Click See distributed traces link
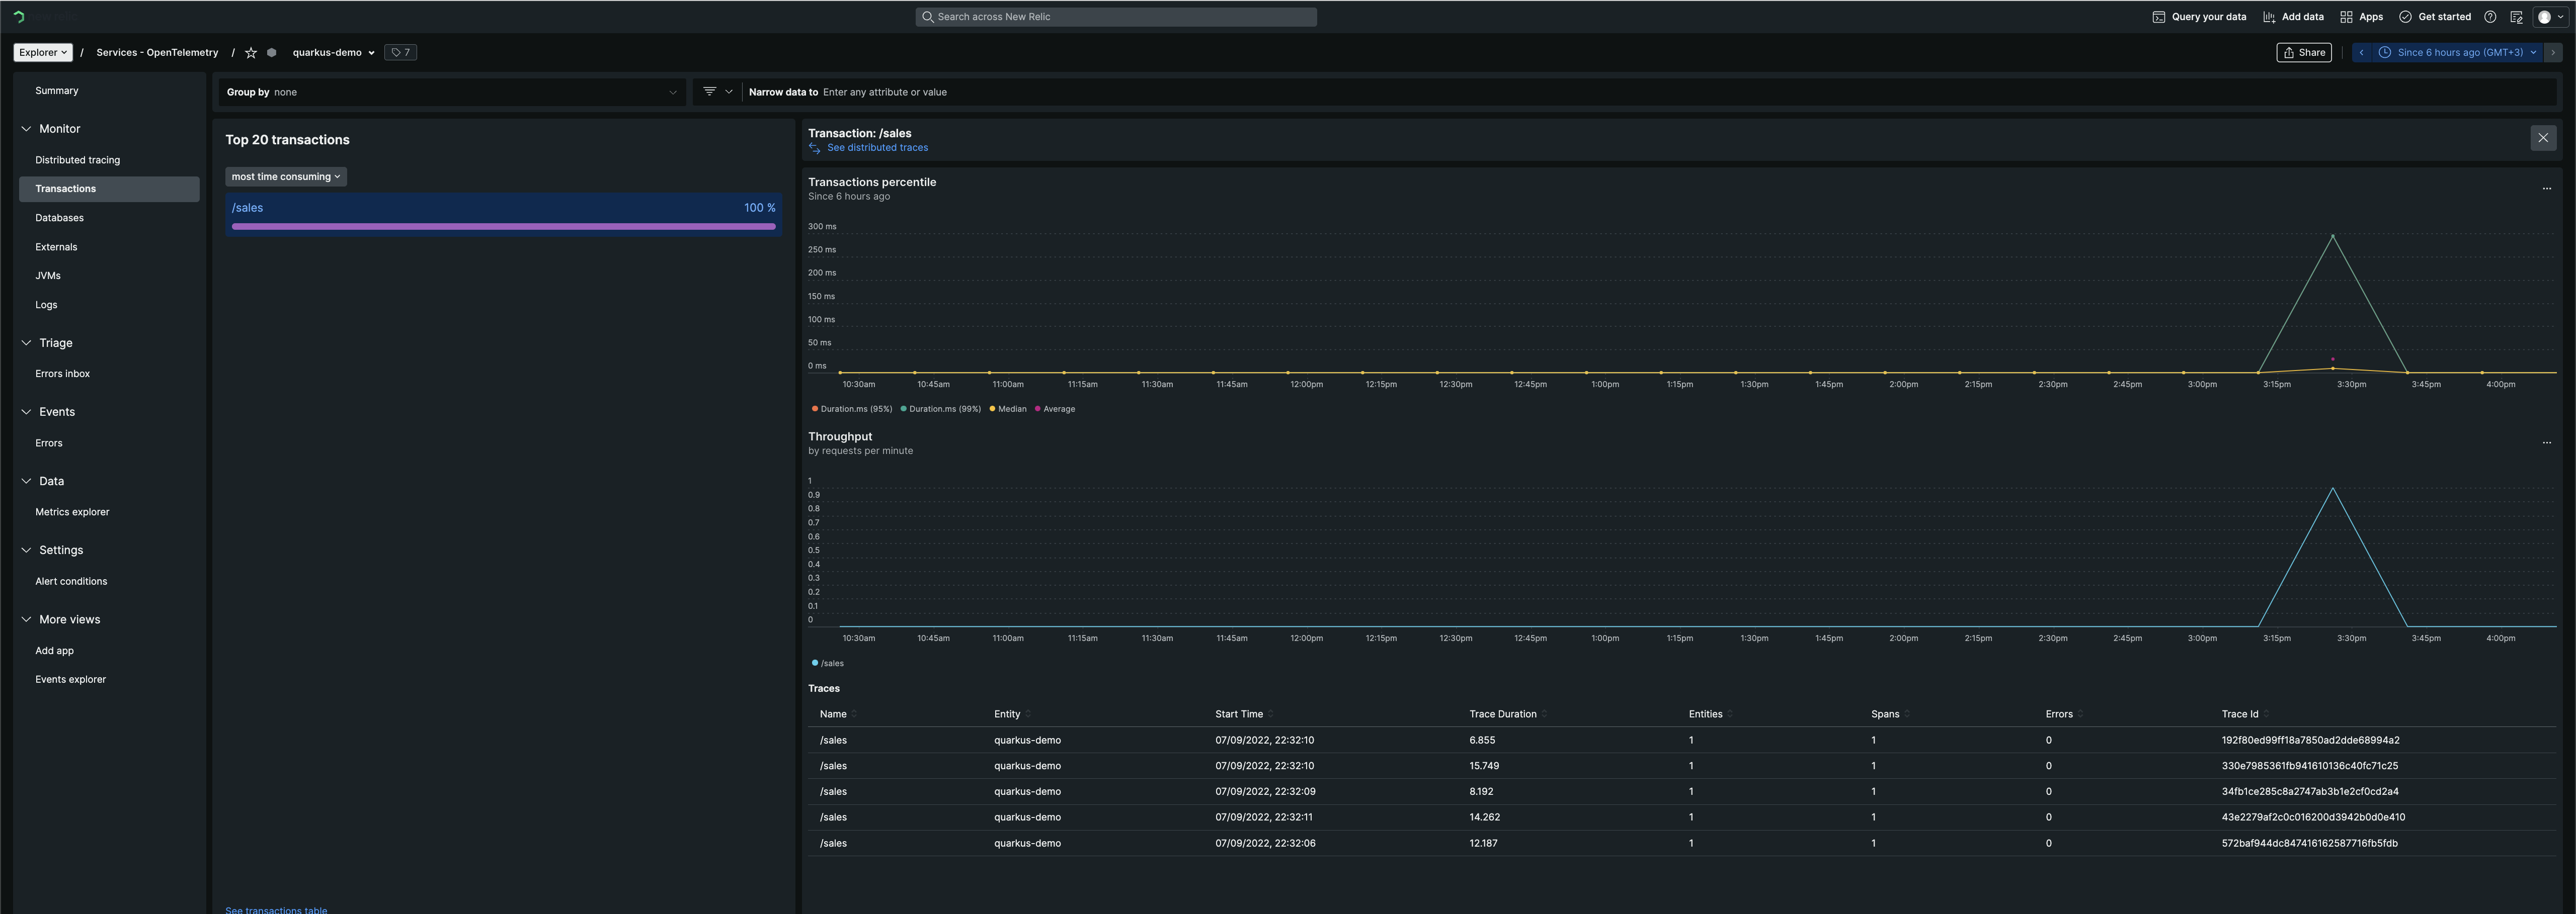 click(877, 148)
